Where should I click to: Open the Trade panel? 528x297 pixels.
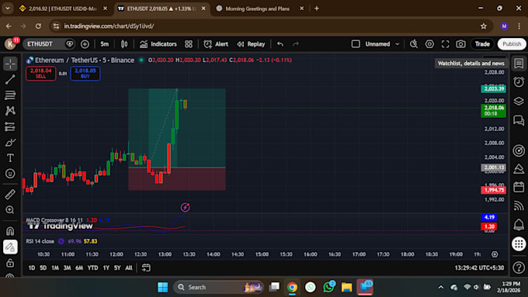pos(482,44)
